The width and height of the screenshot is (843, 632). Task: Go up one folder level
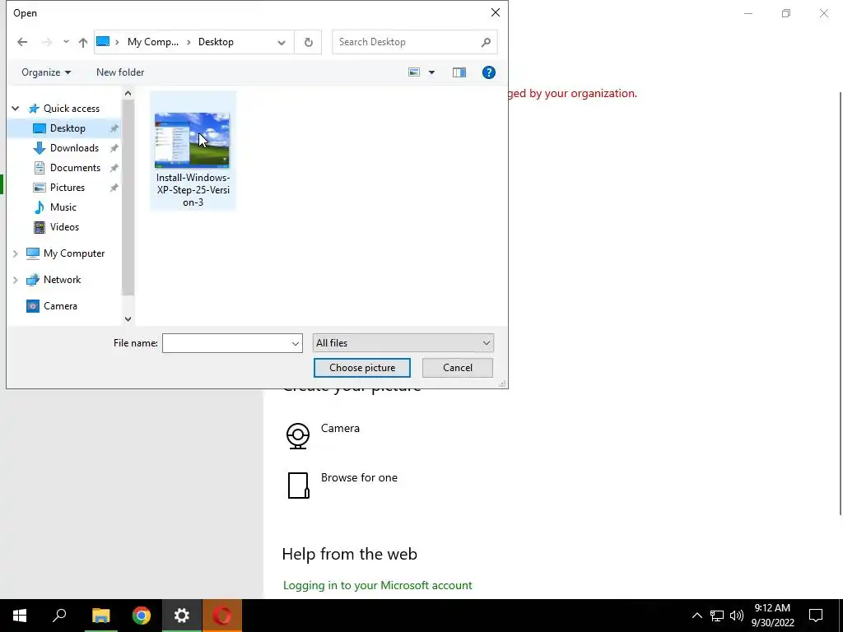83,42
